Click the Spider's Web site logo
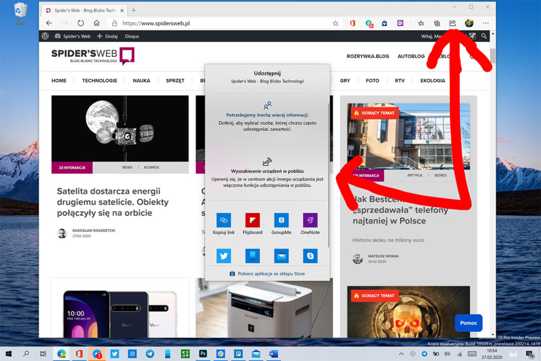This screenshot has height=361, width=541. click(x=93, y=56)
